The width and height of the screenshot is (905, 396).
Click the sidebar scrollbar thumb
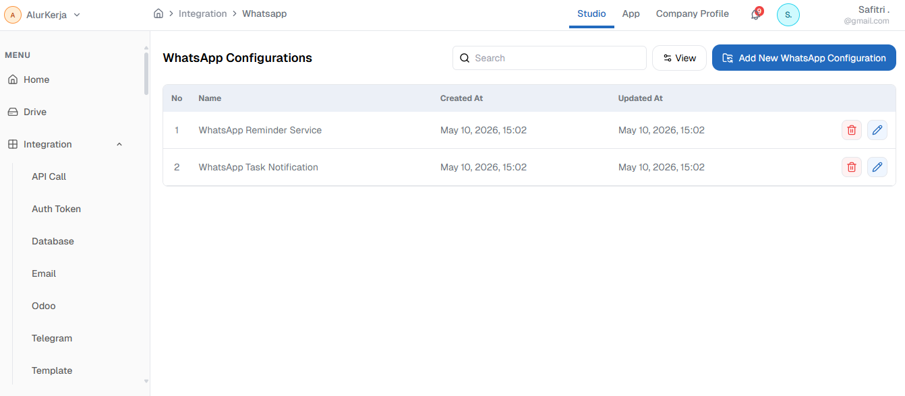click(x=146, y=73)
